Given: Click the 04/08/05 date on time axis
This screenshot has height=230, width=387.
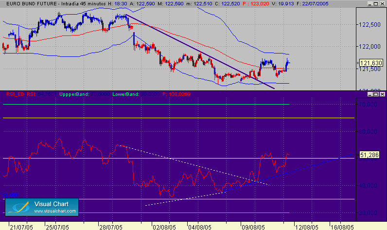Looking at the screenshot, I should pos(200,227).
